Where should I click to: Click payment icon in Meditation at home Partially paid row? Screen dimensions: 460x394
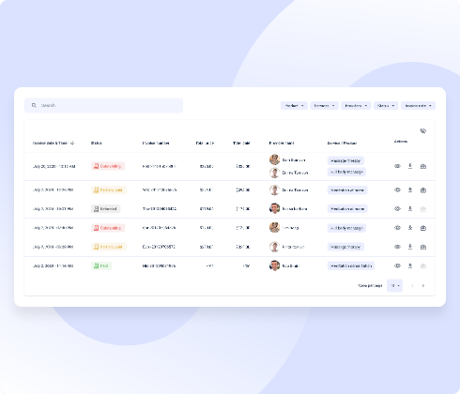tap(423, 189)
